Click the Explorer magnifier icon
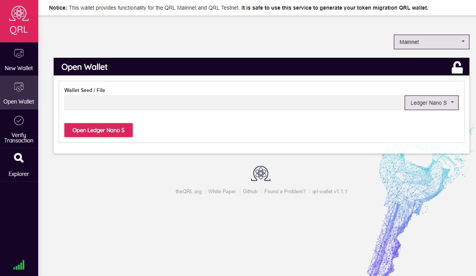This screenshot has height=276, width=476. (19, 158)
